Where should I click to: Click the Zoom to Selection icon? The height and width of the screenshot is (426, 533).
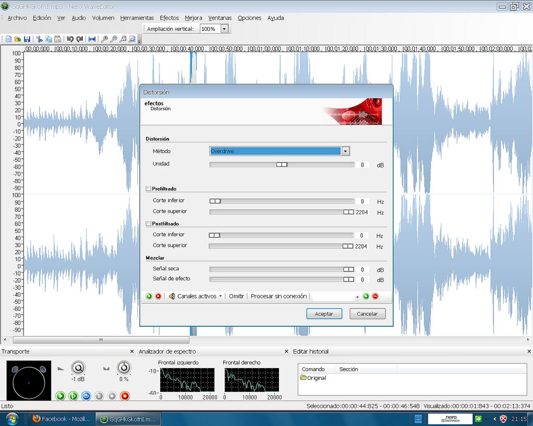(x=123, y=39)
